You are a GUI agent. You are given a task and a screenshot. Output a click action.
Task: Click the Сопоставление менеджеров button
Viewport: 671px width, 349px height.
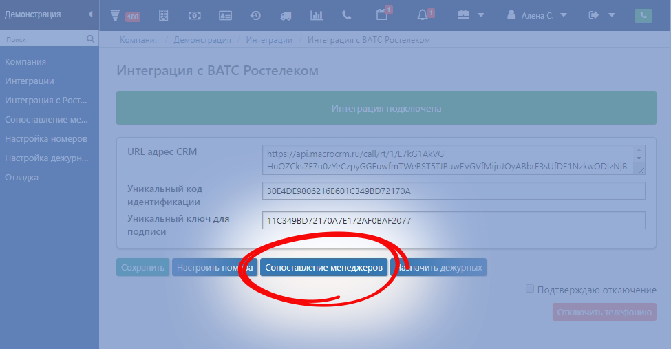point(323,267)
